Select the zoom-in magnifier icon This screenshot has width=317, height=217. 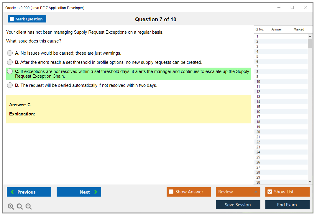(x=11, y=206)
